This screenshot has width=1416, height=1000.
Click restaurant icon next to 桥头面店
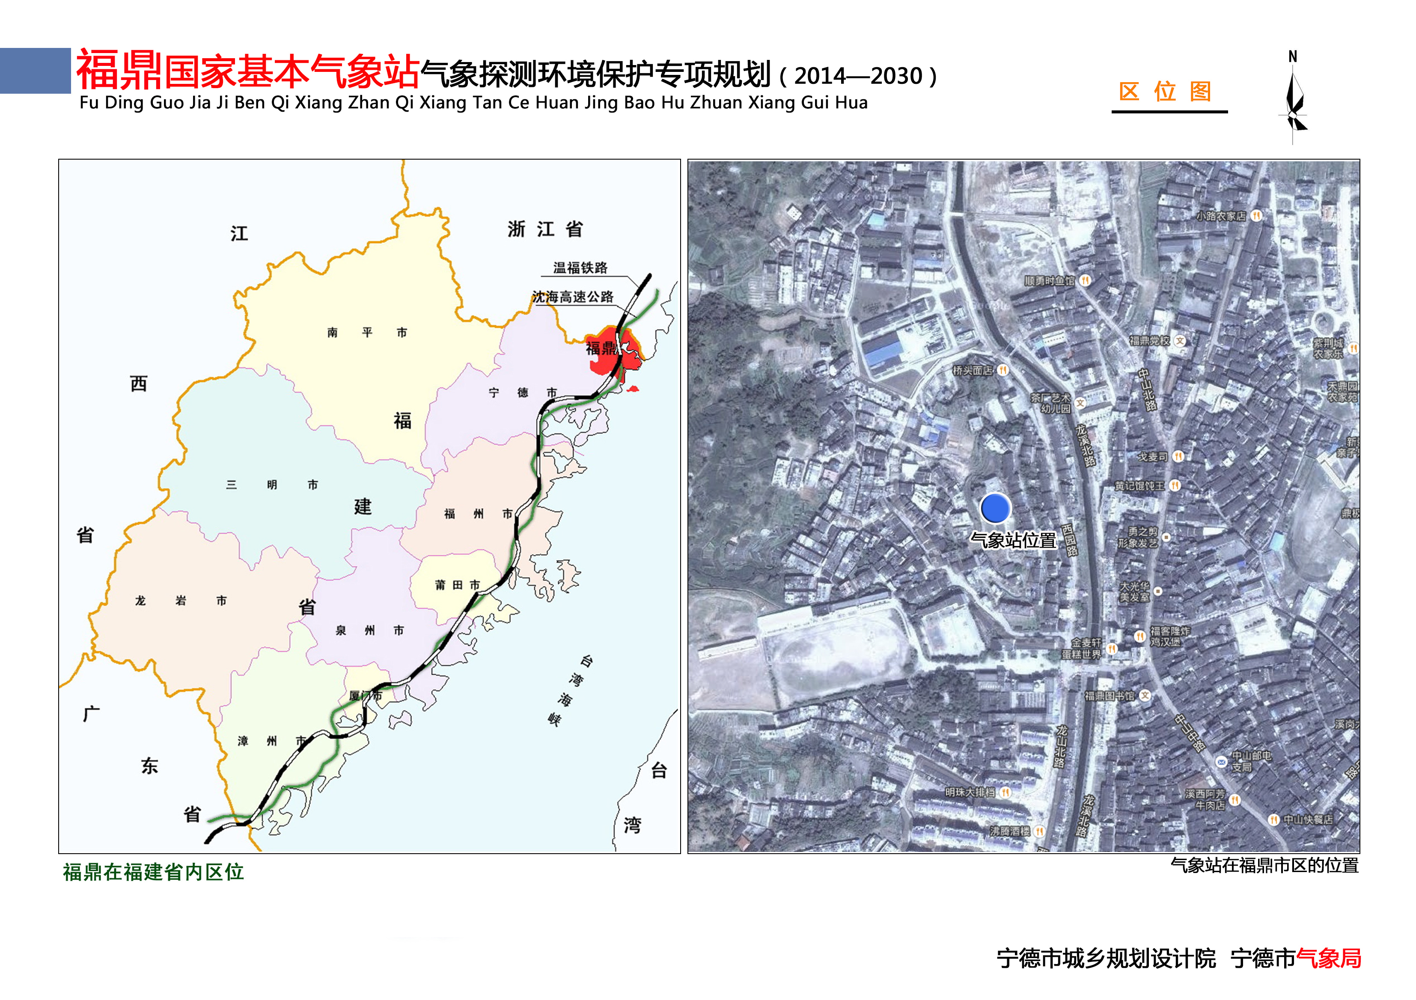1003,371
